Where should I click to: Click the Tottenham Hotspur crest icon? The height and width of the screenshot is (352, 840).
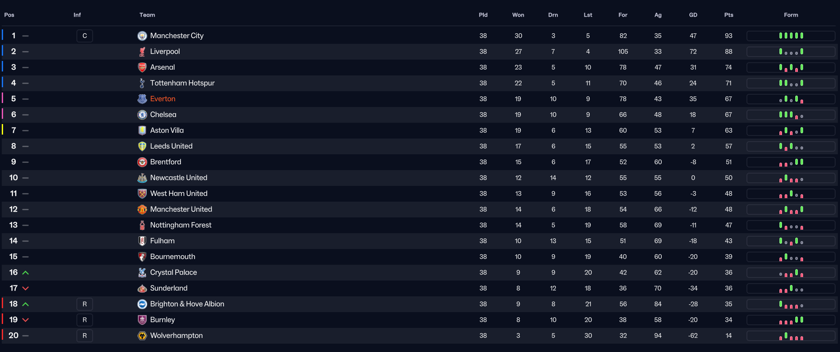pyautogui.click(x=142, y=83)
